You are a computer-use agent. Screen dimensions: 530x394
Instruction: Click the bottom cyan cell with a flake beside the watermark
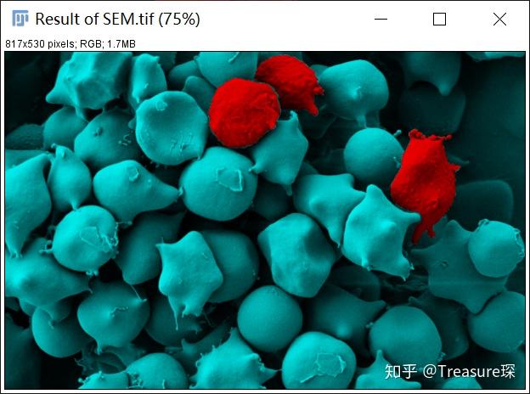(x=319, y=360)
